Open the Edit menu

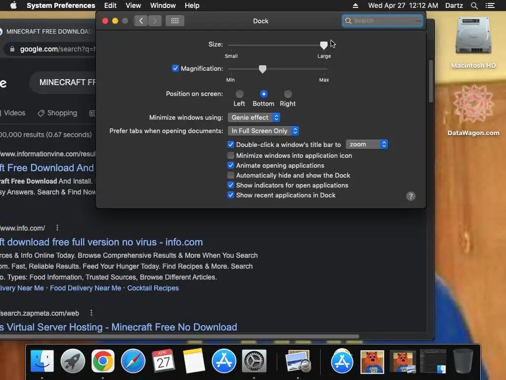coord(110,5)
